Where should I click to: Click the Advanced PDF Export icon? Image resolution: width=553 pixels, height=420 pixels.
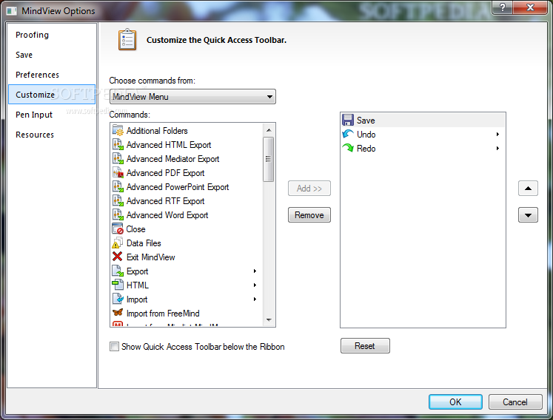tap(118, 172)
